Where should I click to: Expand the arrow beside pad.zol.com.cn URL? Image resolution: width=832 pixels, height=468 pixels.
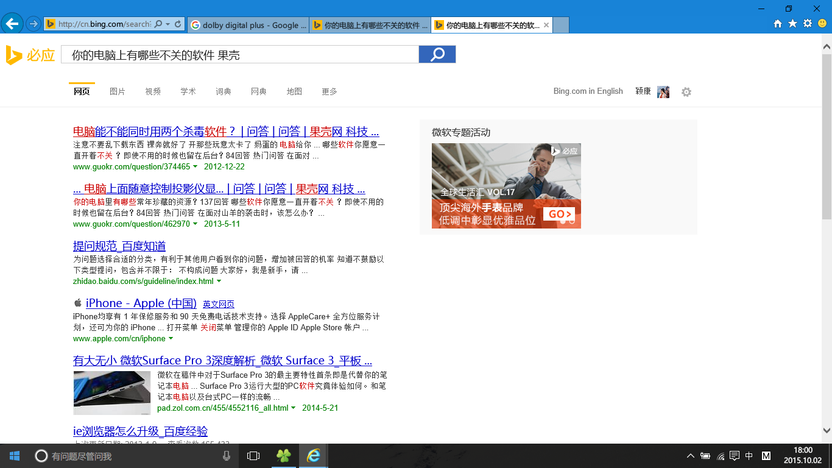tap(294, 408)
